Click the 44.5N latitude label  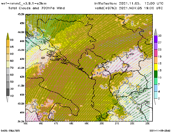[x=21, y=32]
